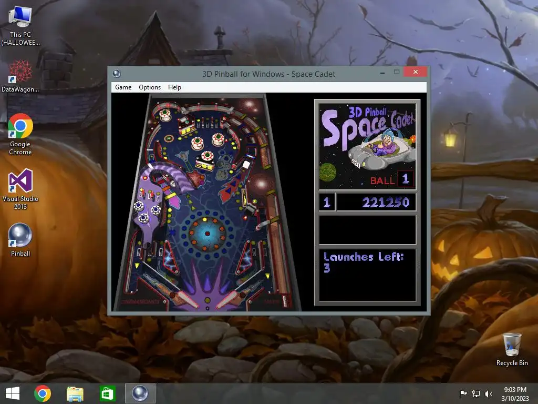The width and height of the screenshot is (538, 404).
Task: Click the empty info panel under score
Action: pyautogui.click(x=367, y=230)
